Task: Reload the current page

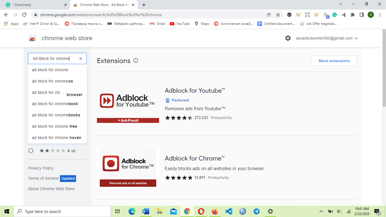Action: pyautogui.click(x=24, y=15)
